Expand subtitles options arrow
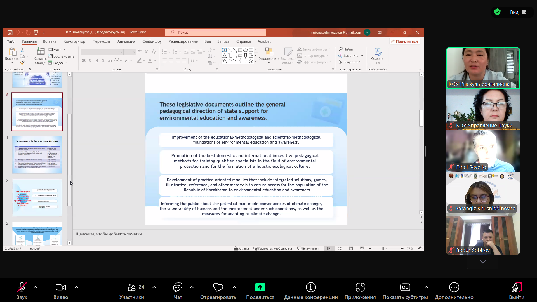 coord(426,287)
